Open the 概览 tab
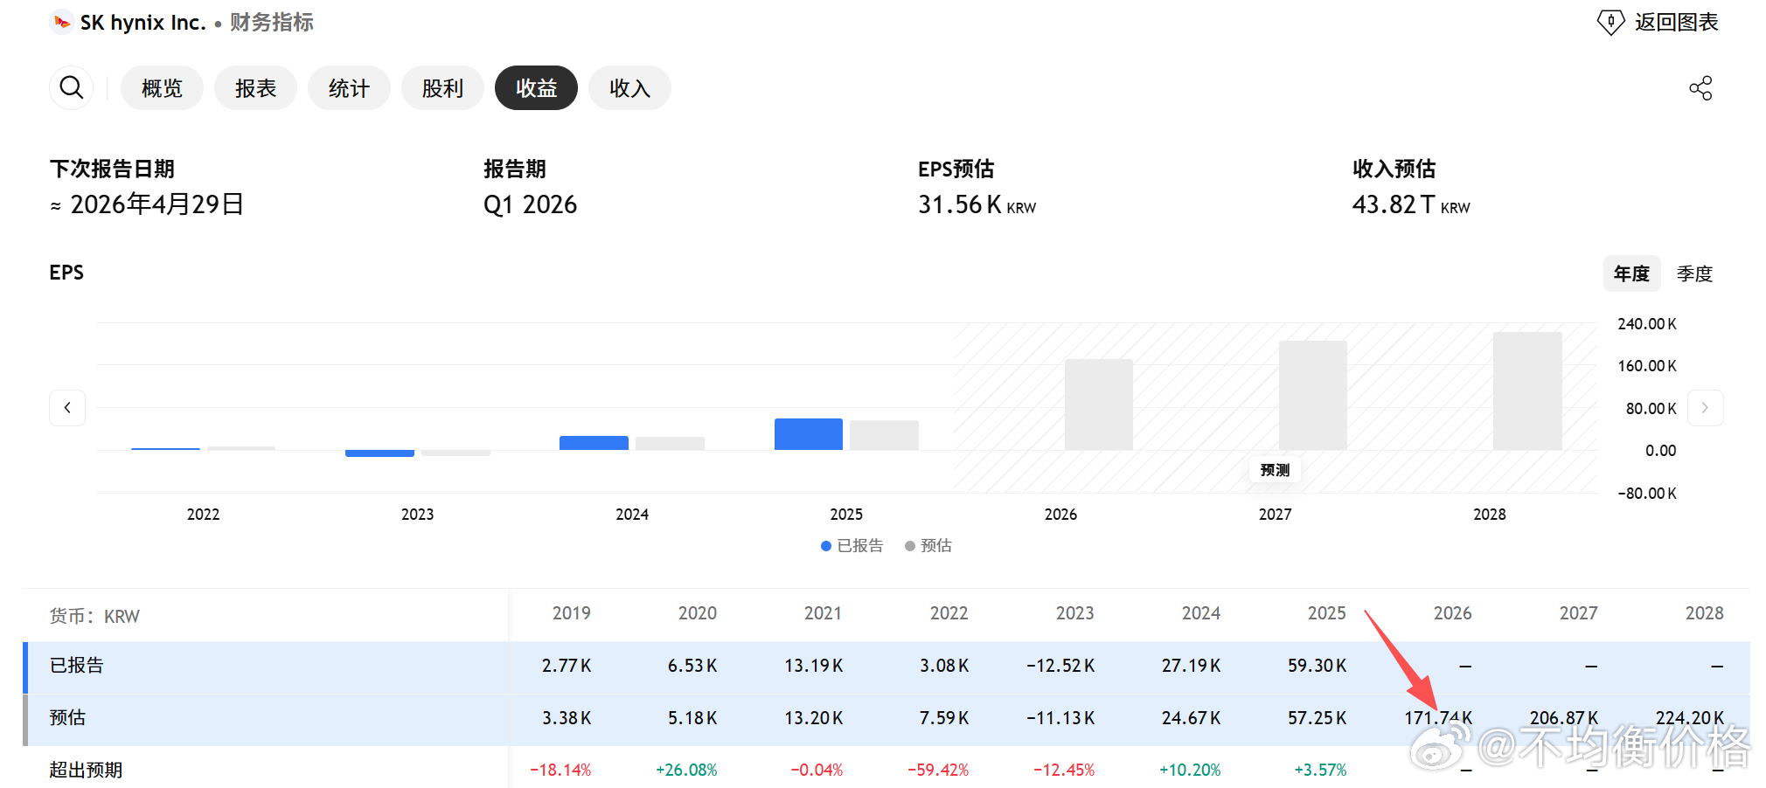1766x788 pixels. (162, 88)
